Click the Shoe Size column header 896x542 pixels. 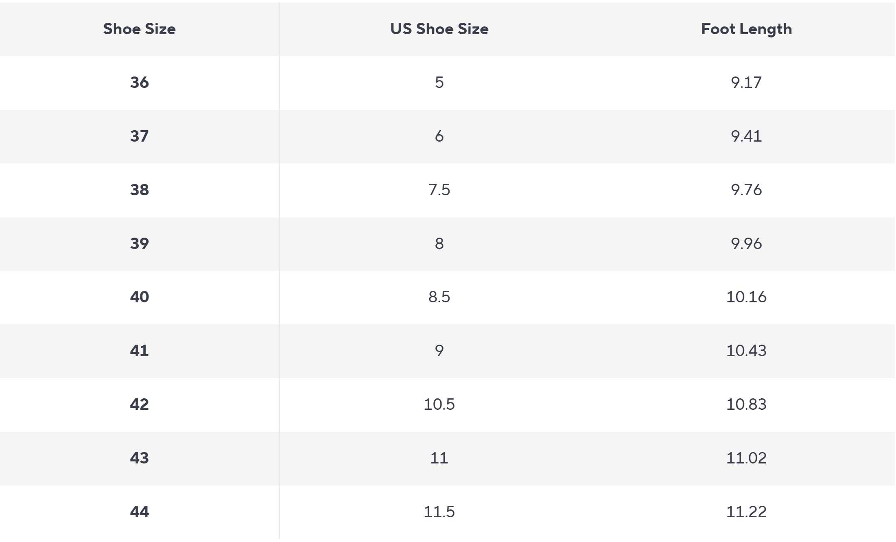coord(140,29)
